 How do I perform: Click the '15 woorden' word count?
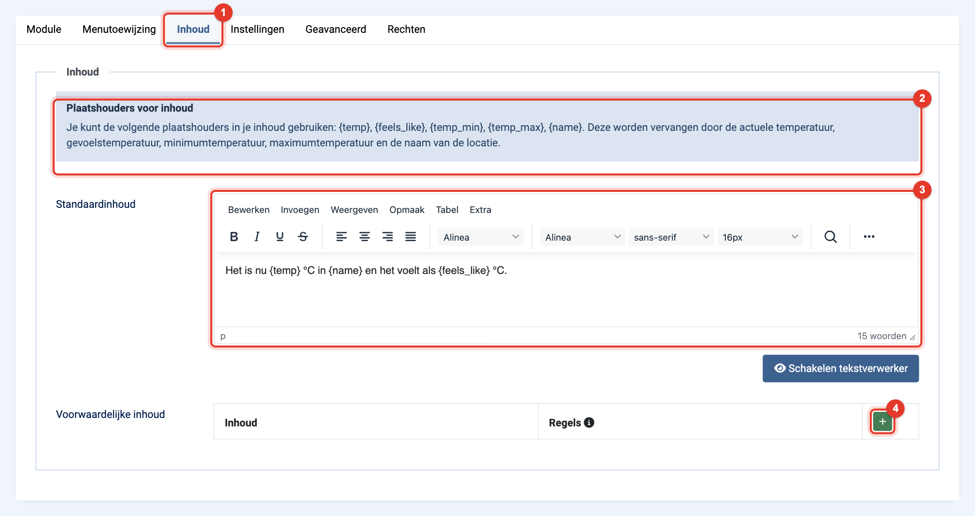(x=882, y=336)
